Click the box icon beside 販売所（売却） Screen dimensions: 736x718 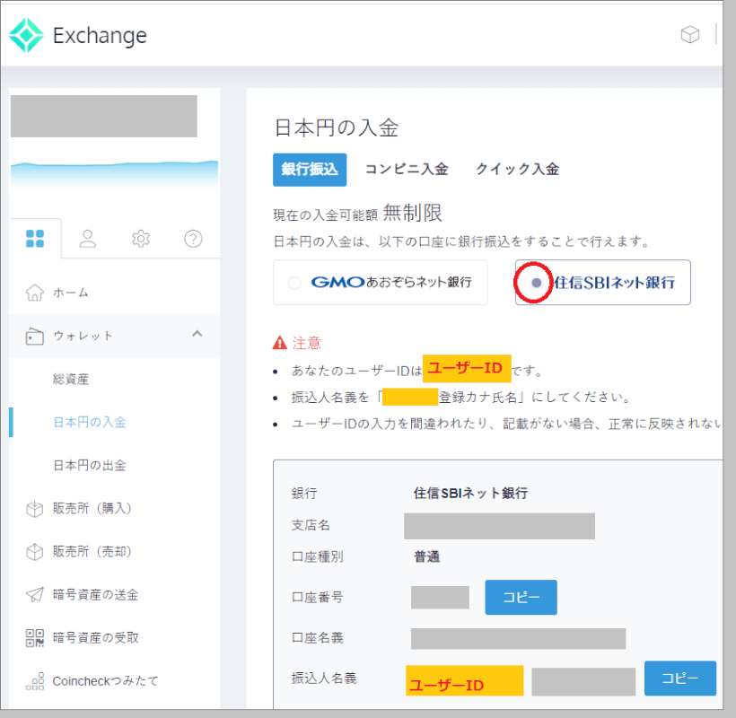pos(35,551)
